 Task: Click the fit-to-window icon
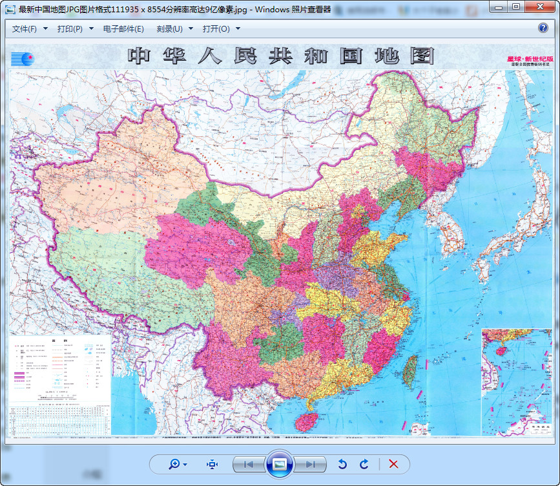tap(211, 464)
